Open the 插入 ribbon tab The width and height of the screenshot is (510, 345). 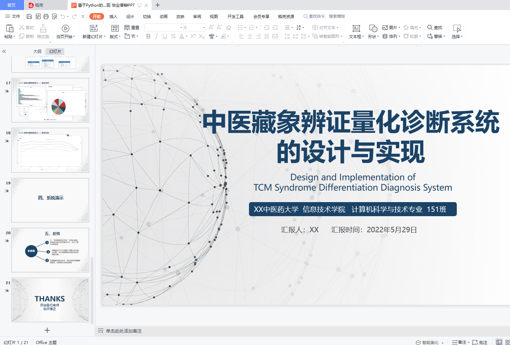coord(113,16)
